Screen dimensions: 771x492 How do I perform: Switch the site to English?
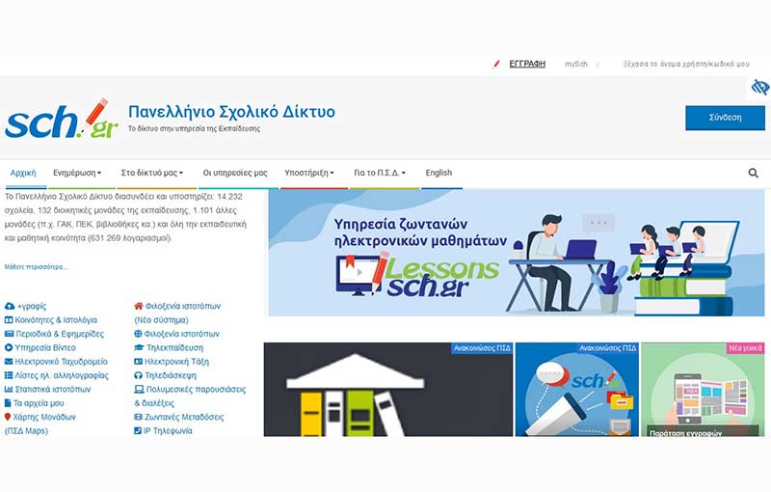coord(439,173)
